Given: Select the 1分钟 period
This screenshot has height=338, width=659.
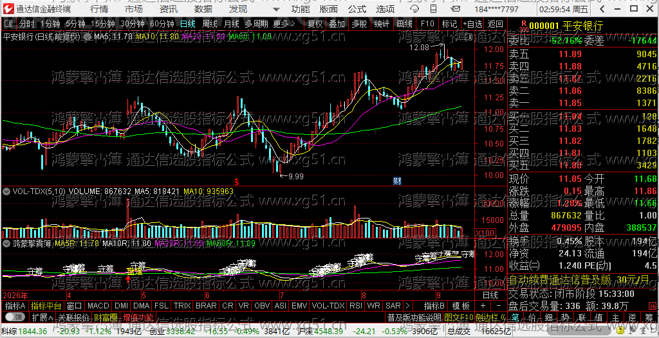Looking at the screenshot, I should pyautogui.click(x=49, y=24).
